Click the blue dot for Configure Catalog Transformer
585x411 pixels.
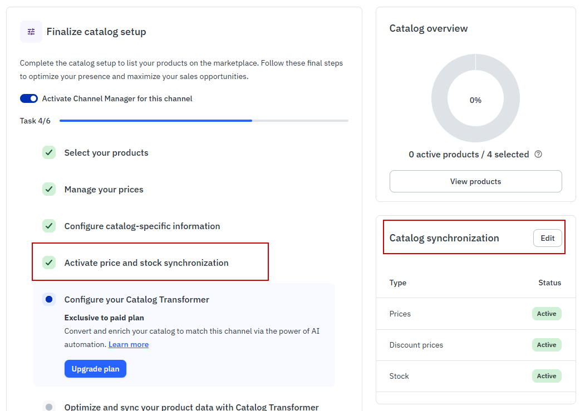click(x=49, y=299)
